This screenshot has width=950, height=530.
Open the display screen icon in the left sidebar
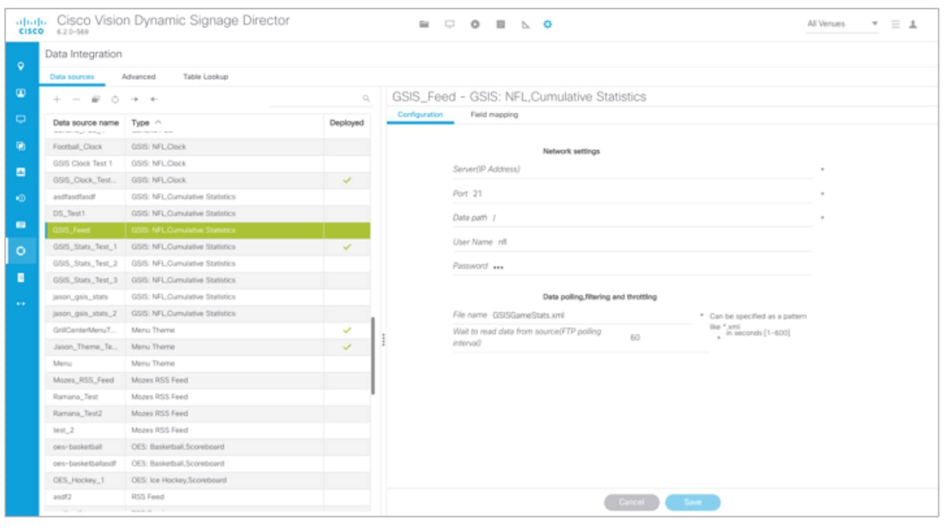21,120
